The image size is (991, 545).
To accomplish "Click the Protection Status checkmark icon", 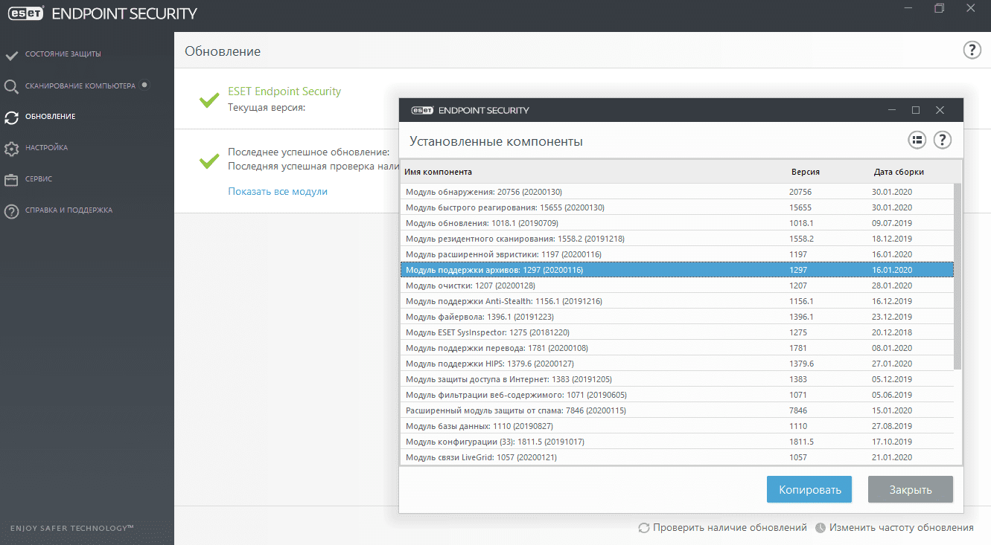I will click(11, 54).
